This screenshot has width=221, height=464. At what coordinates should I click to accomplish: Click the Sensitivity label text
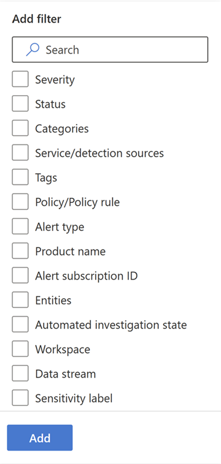point(74,398)
